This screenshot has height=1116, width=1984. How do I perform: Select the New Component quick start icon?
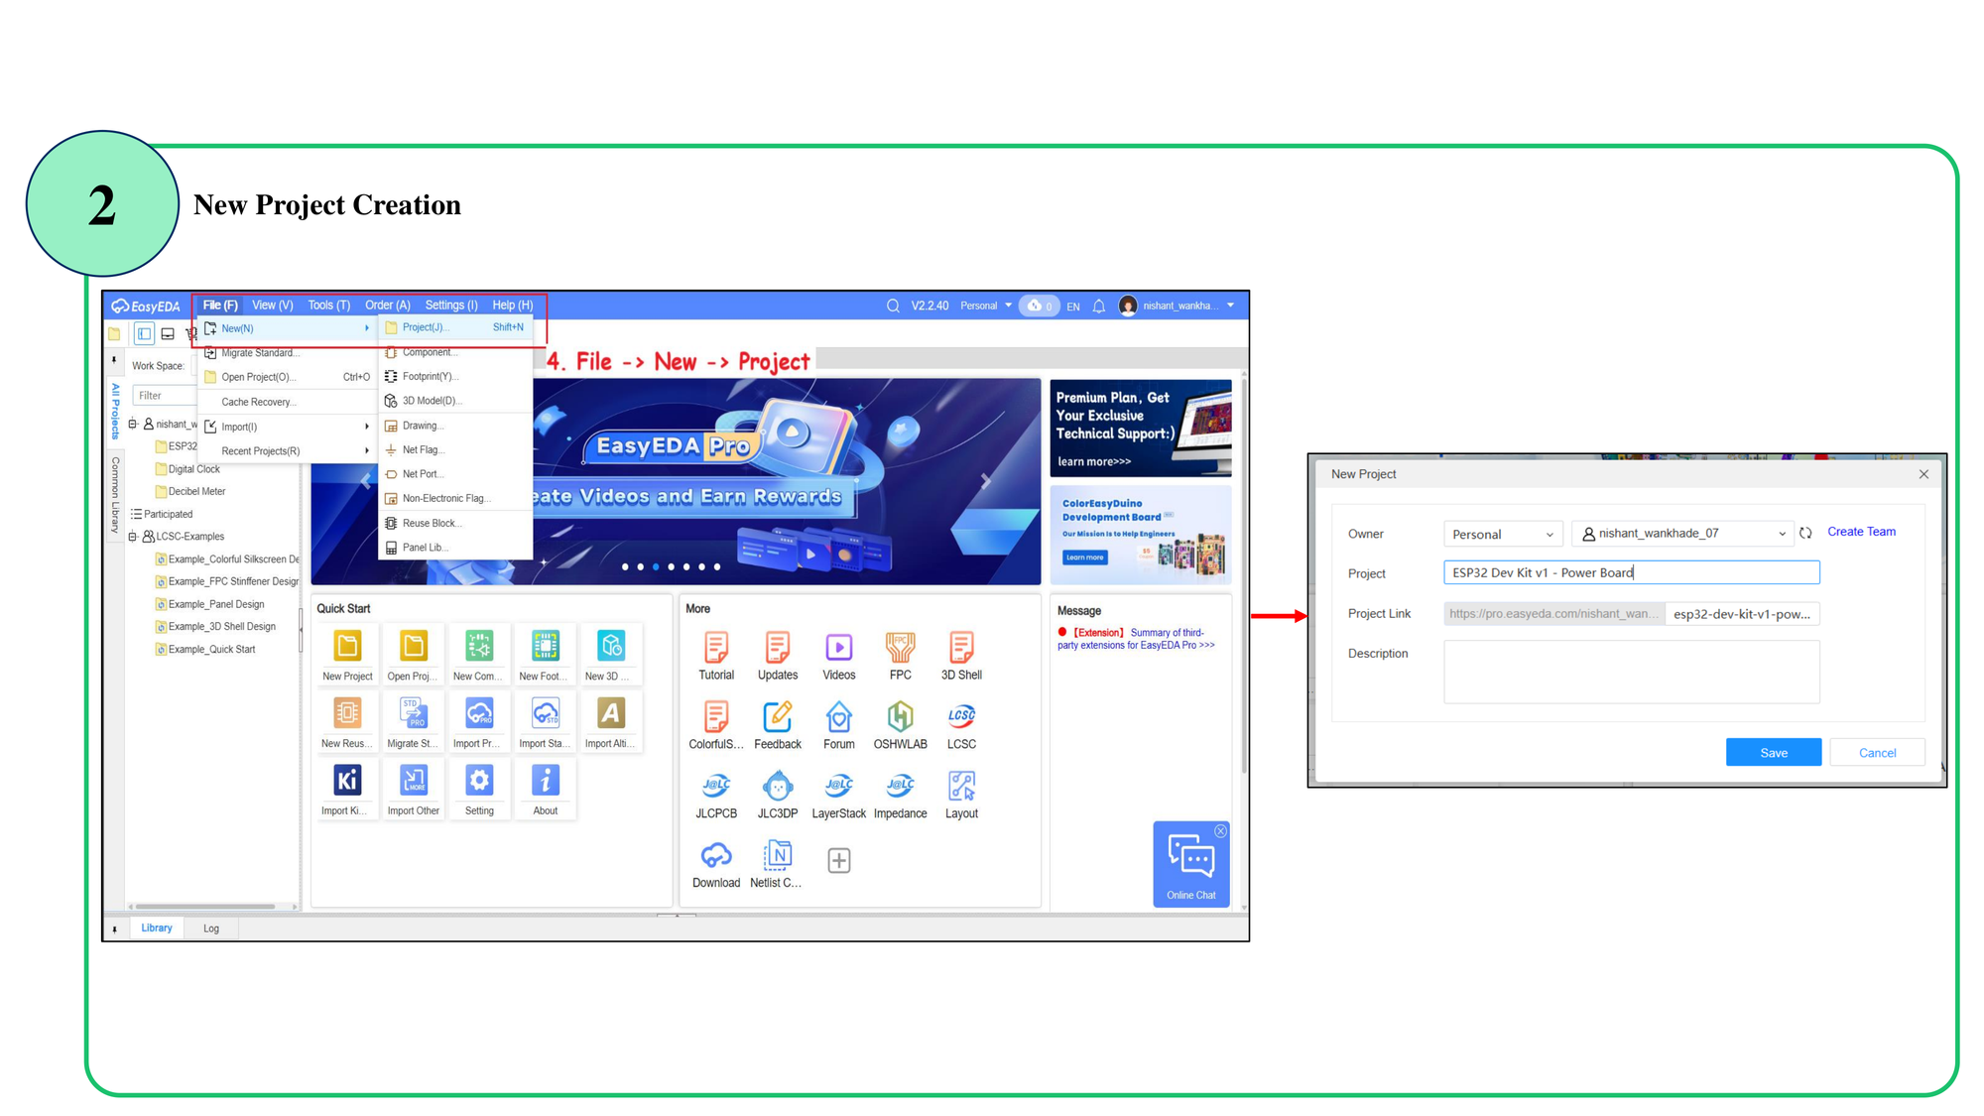click(479, 646)
